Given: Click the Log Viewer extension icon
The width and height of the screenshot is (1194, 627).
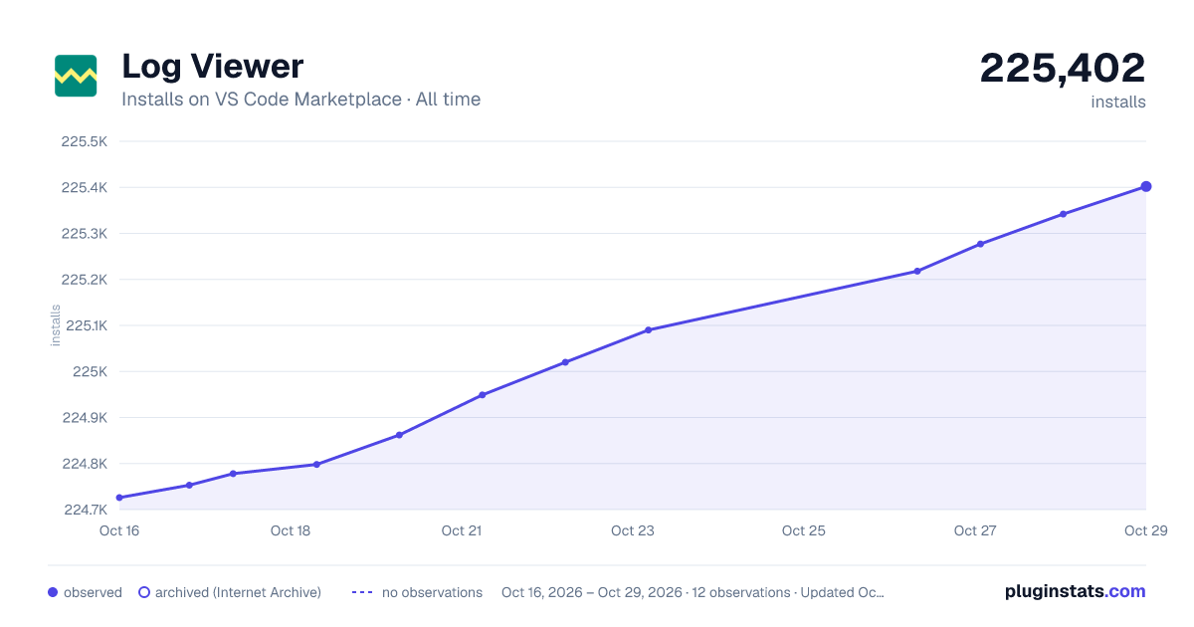Looking at the screenshot, I should point(76,76).
